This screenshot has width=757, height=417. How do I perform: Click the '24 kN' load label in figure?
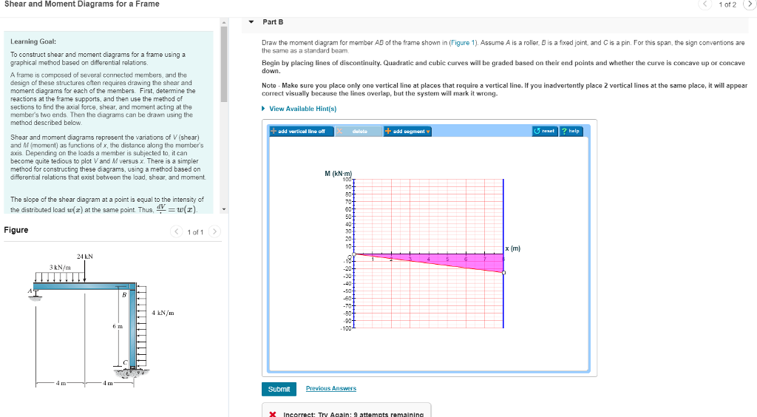pos(85,257)
